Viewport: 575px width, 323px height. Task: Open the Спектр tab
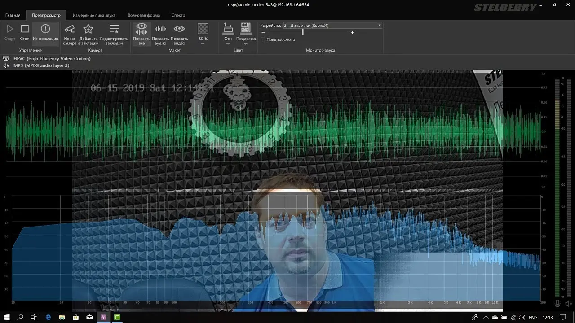[x=178, y=15]
